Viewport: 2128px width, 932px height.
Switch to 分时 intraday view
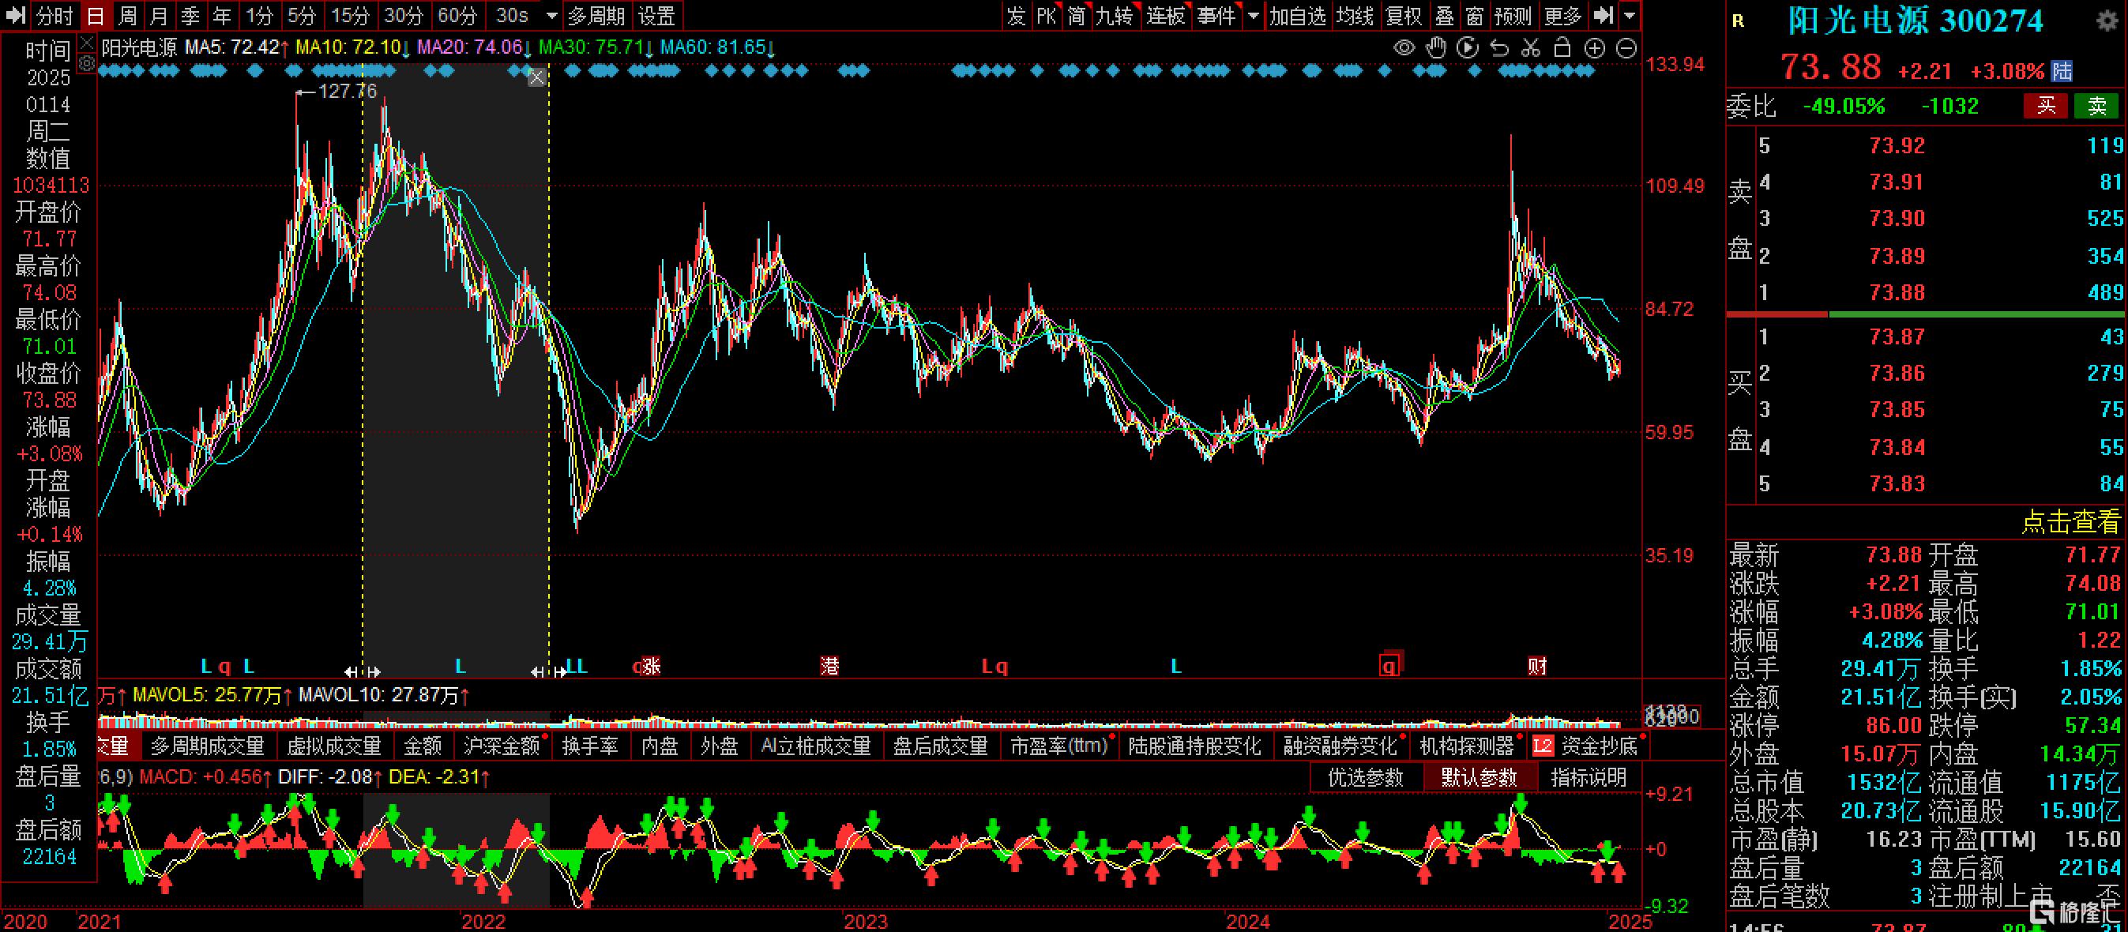coord(55,16)
